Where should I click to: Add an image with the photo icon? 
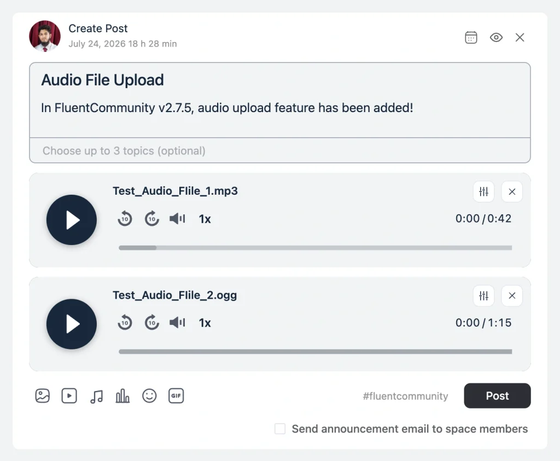pyautogui.click(x=43, y=396)
